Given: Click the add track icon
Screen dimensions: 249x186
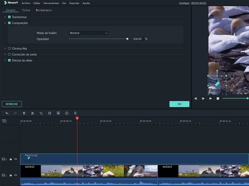Looking at the screenshot, I should point(4,121).
